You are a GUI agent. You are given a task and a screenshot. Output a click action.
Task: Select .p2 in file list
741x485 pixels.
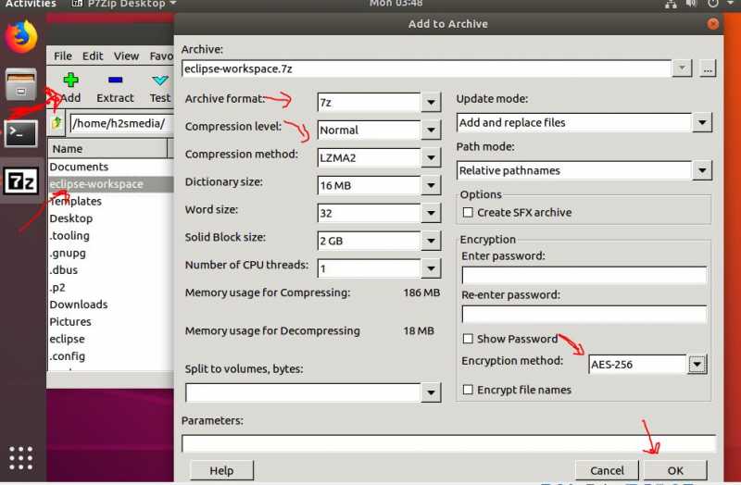point(57,287)
